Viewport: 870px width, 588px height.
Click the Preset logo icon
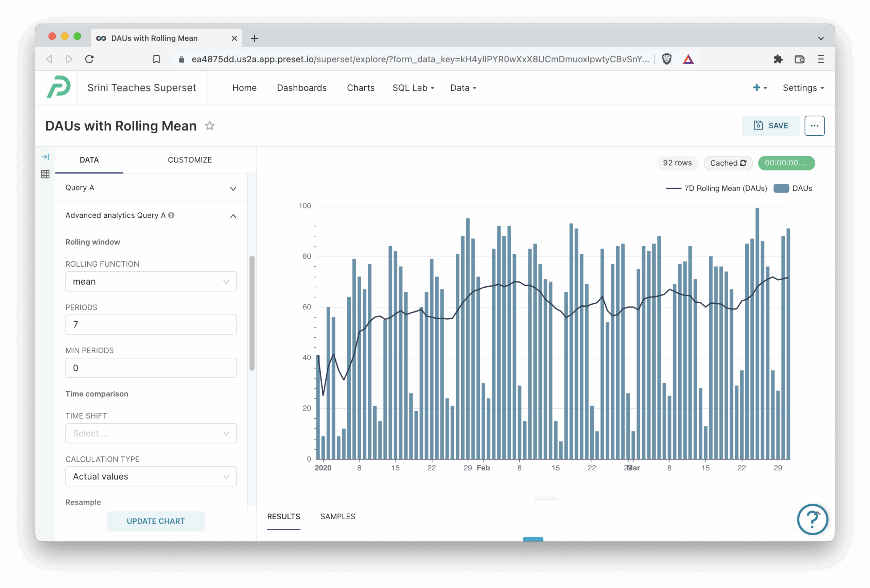(58, 87)
